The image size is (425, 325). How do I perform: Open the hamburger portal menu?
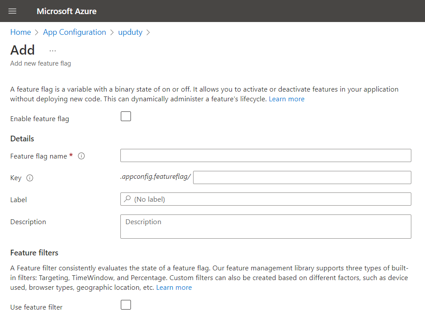(12, 11)
